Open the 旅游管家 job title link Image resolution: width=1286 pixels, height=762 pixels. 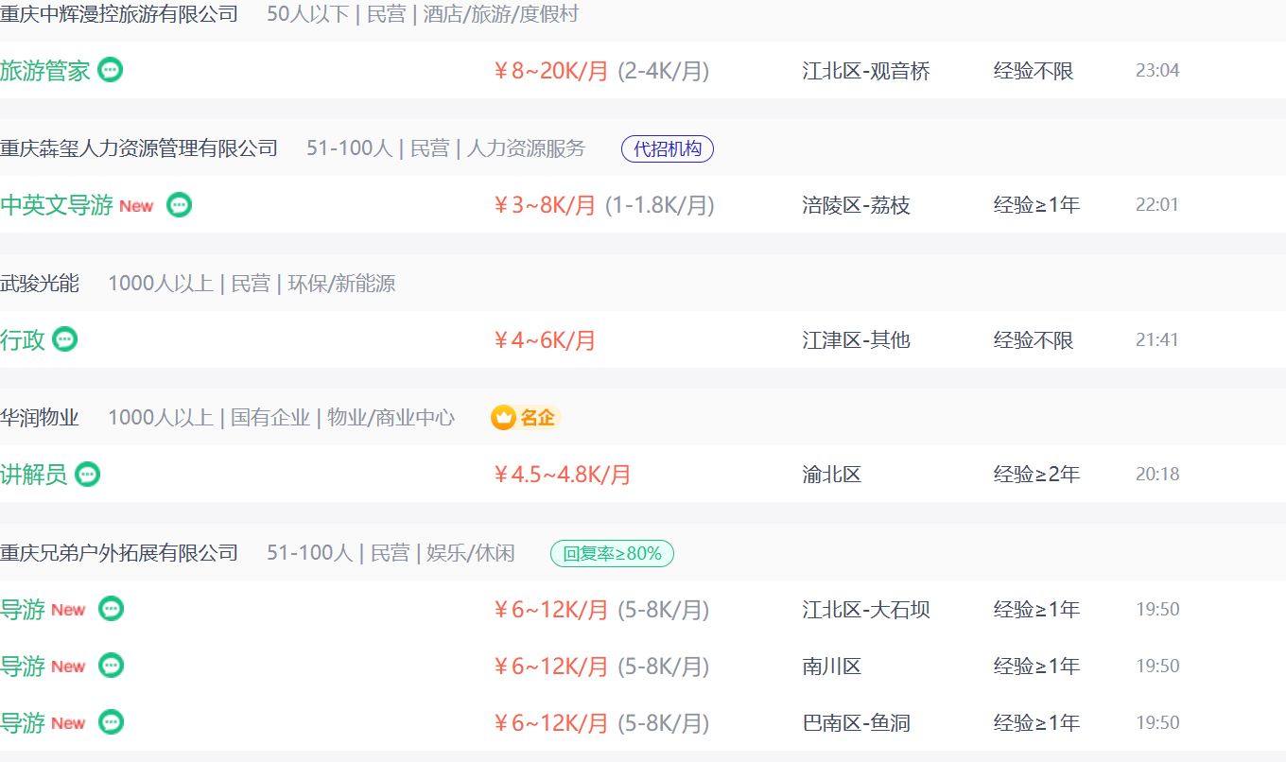pos(44,71)
